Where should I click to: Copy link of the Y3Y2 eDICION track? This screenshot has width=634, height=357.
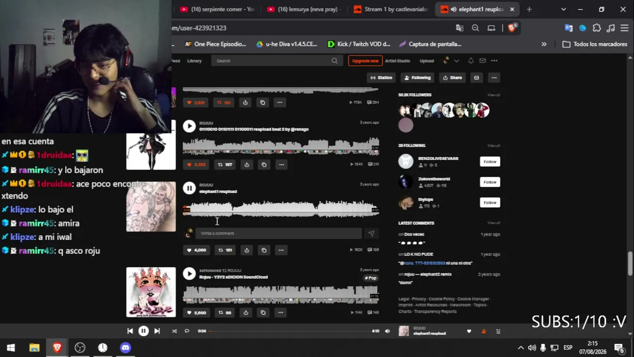click(263, 312)
